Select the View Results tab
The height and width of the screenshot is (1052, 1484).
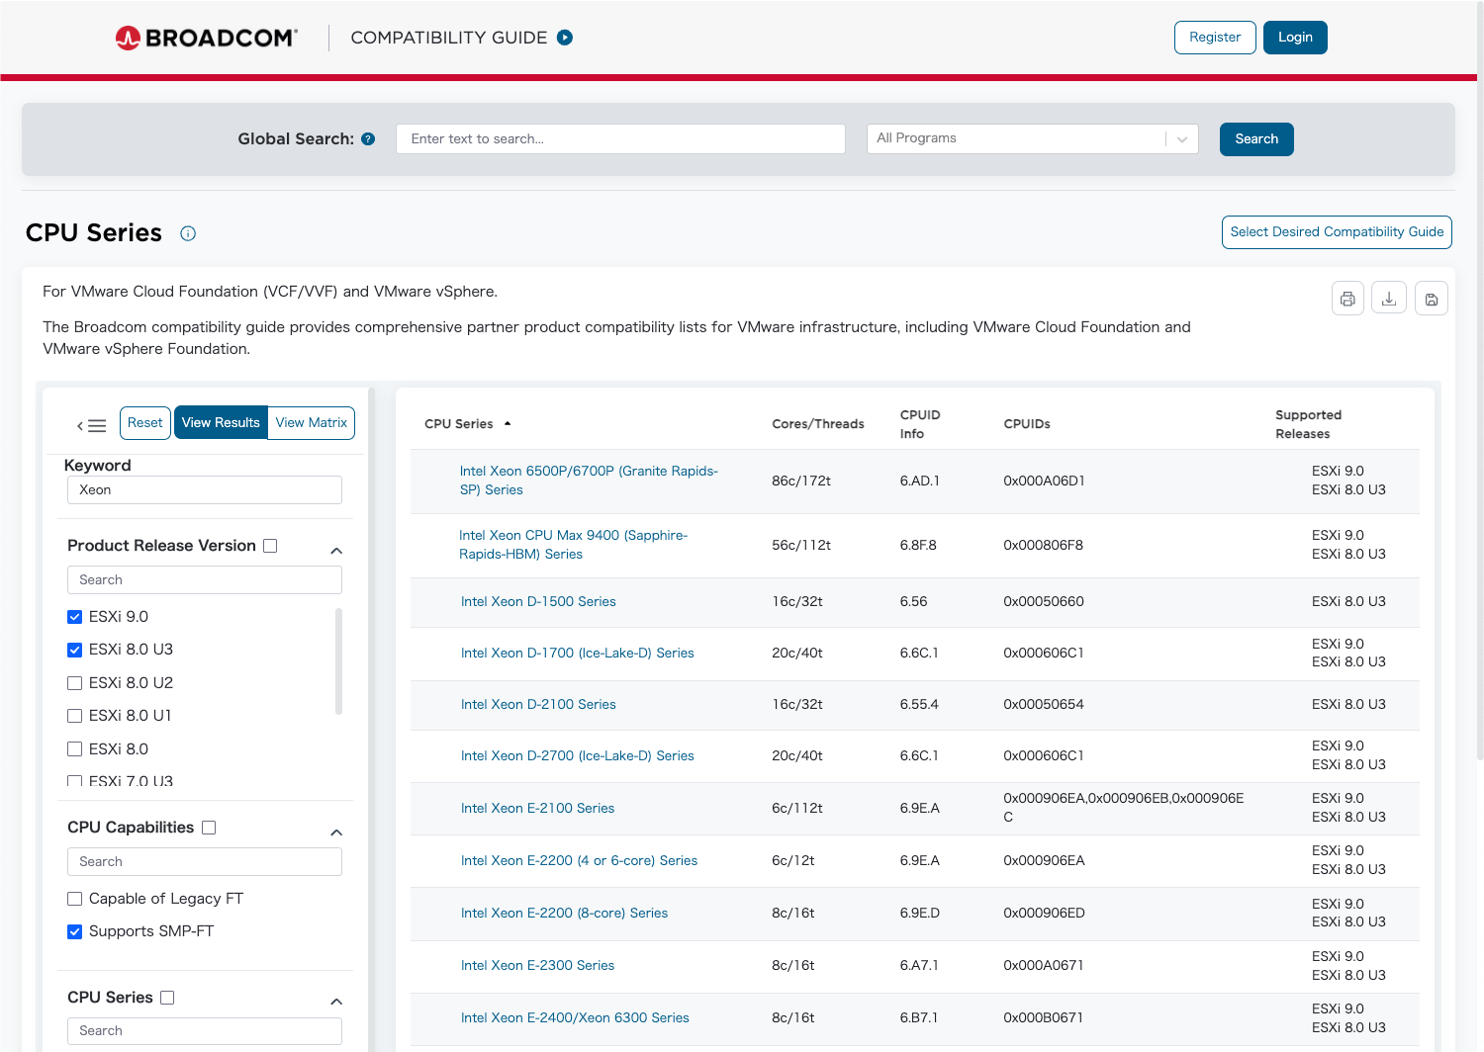tap(220, 422)
